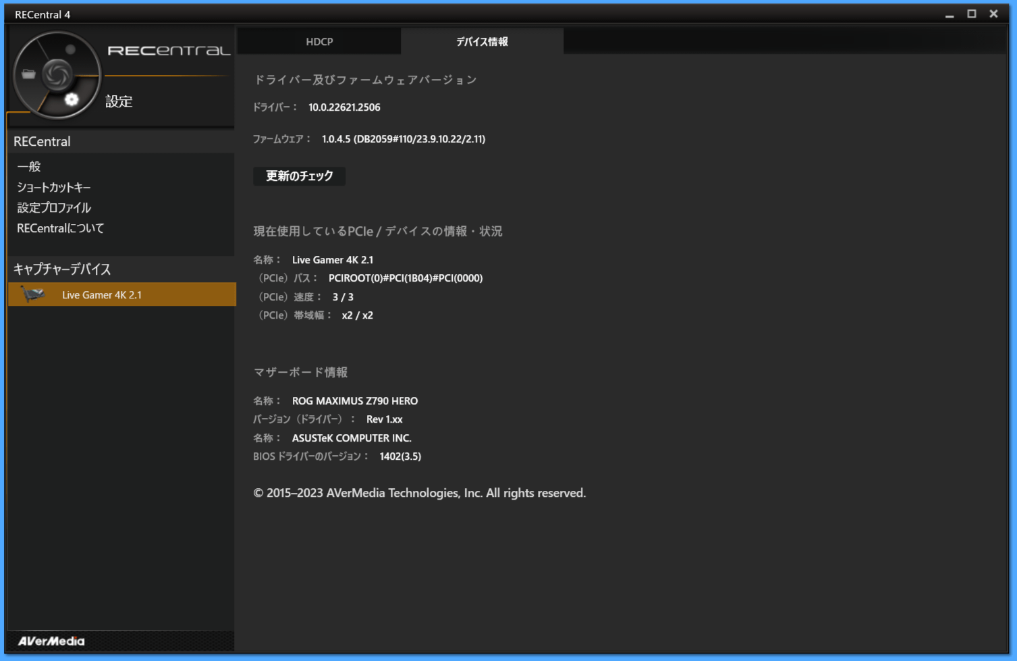This screenshot has height=661, width=1017.
Task: Select the settings gear on the dial
Action: (72, 100)
